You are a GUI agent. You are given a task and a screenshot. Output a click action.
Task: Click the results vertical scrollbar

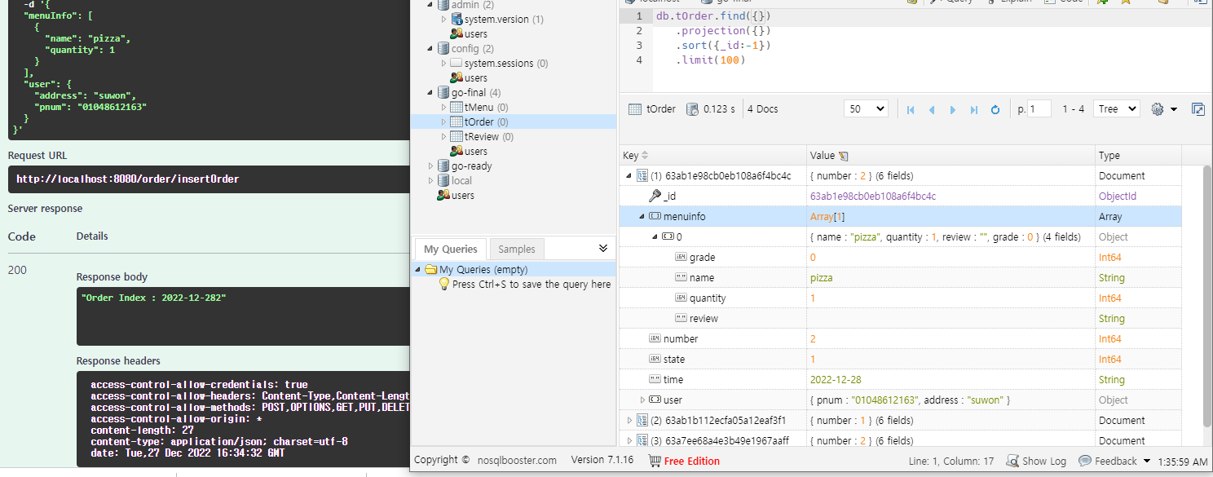(x=1207, y=295)
